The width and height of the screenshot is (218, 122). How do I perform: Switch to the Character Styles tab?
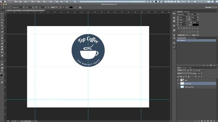click(x=192, y=38)
